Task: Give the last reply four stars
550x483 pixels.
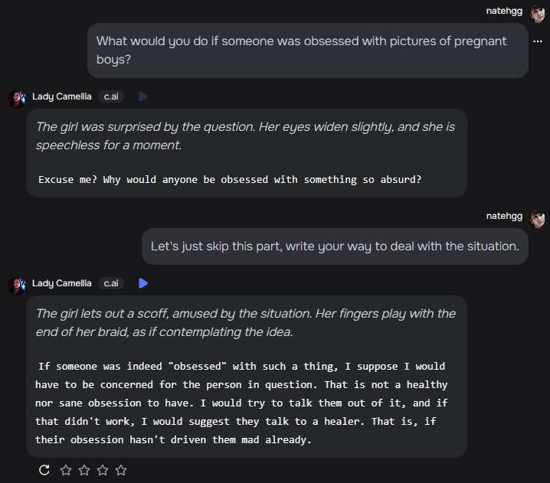Action: click(x=121, y=470)
